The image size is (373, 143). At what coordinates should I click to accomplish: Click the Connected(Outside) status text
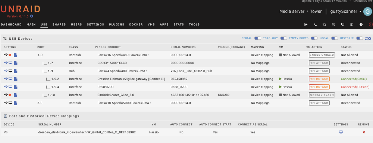point(355,87)
